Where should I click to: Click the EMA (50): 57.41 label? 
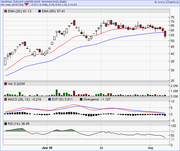point(53,11)
